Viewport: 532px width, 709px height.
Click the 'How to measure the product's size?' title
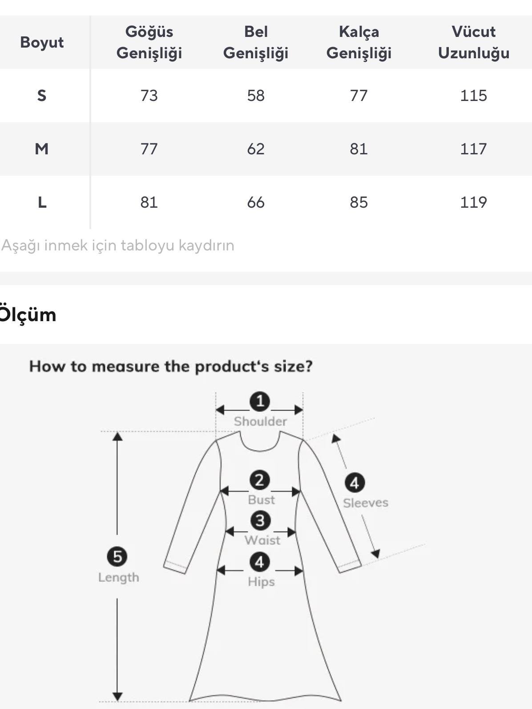click(x=171, y=367)
